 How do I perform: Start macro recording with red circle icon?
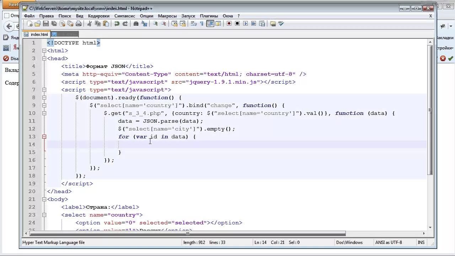point(229,24)
